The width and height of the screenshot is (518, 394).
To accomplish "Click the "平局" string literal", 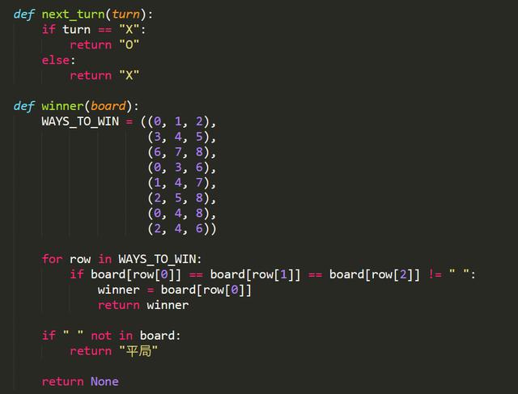I will (x=138, y=351).
